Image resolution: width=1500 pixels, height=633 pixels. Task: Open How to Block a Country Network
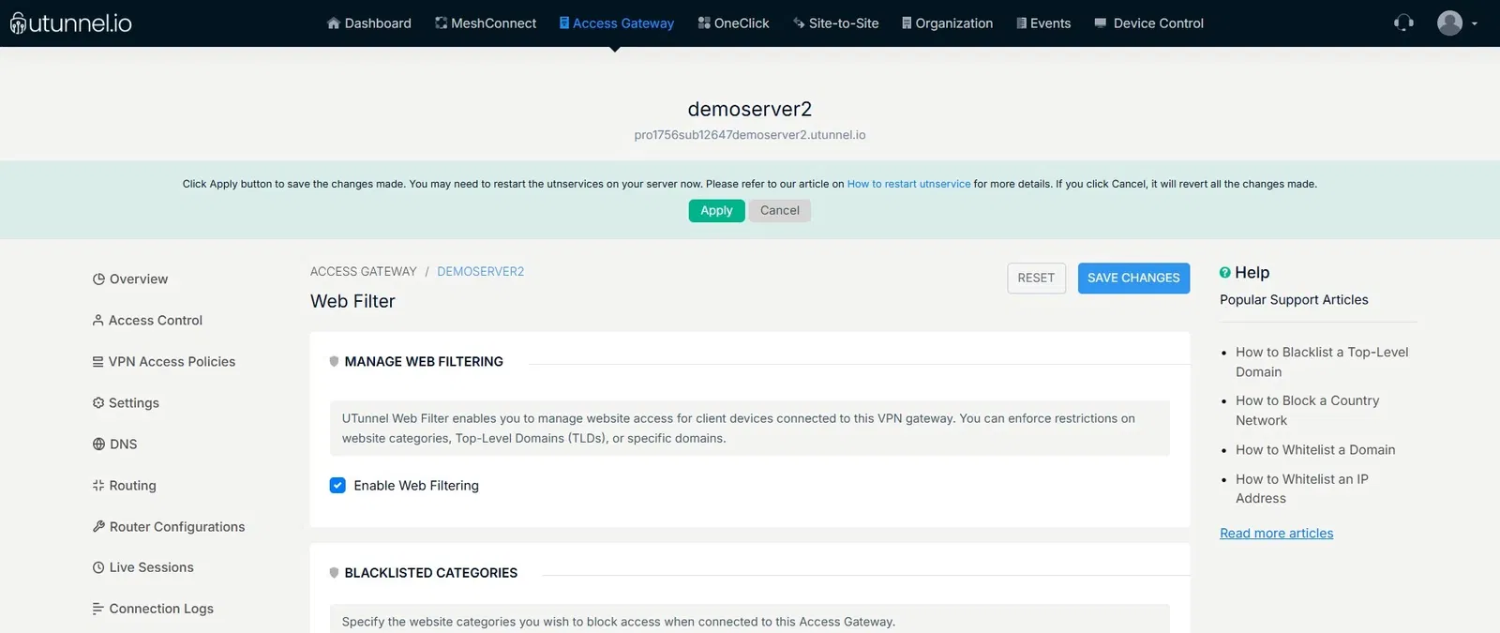click(1307, 411)
